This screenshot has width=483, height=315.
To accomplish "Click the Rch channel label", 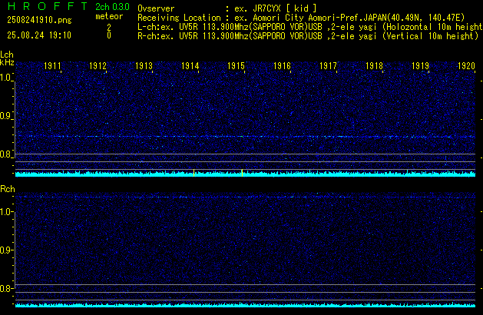I will pyautogui.click(x=8, y=189).
